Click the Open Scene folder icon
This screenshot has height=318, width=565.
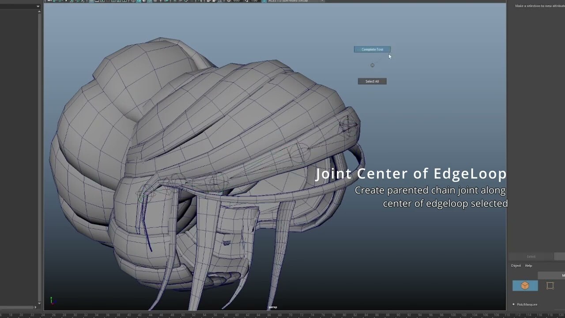coord(54,1)
